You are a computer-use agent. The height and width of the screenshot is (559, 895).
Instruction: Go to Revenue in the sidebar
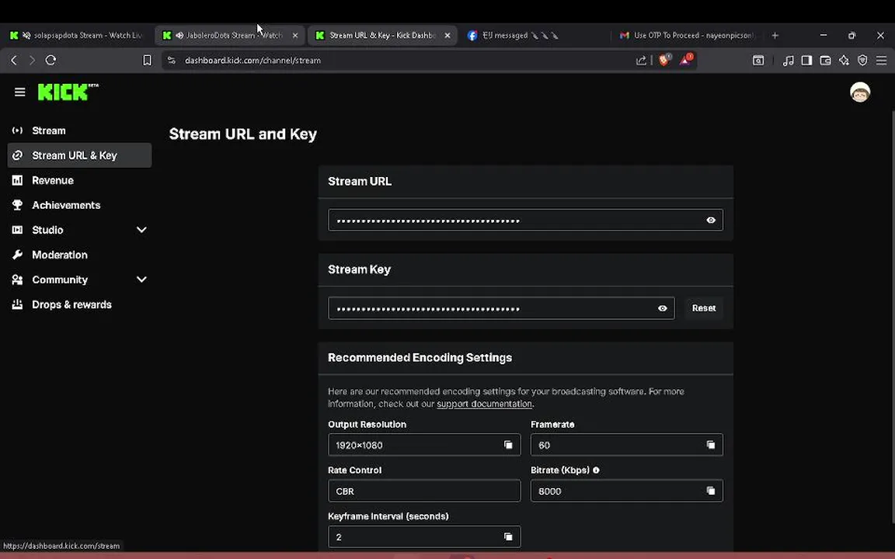53,180
